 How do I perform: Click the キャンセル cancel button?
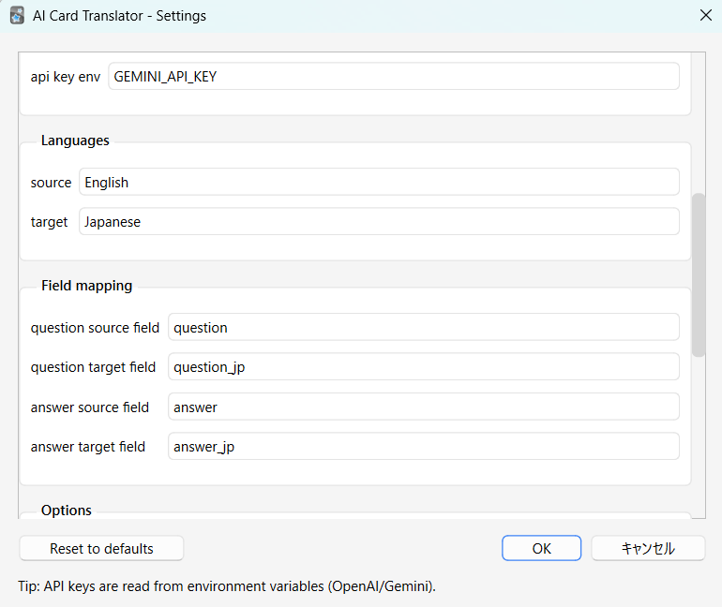(x=648, y=549)
